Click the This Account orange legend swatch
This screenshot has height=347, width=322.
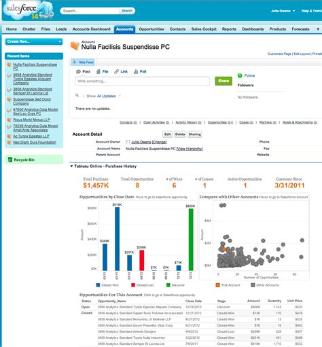coord(218,285)
